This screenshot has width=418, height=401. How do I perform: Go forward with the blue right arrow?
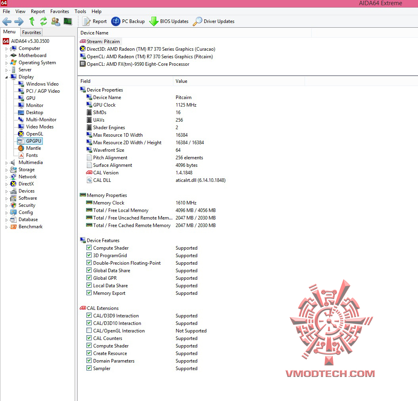pyautogui.click(x=19, y=21)
